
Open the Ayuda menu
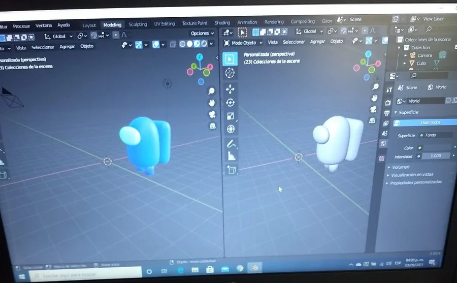point(63,25)
